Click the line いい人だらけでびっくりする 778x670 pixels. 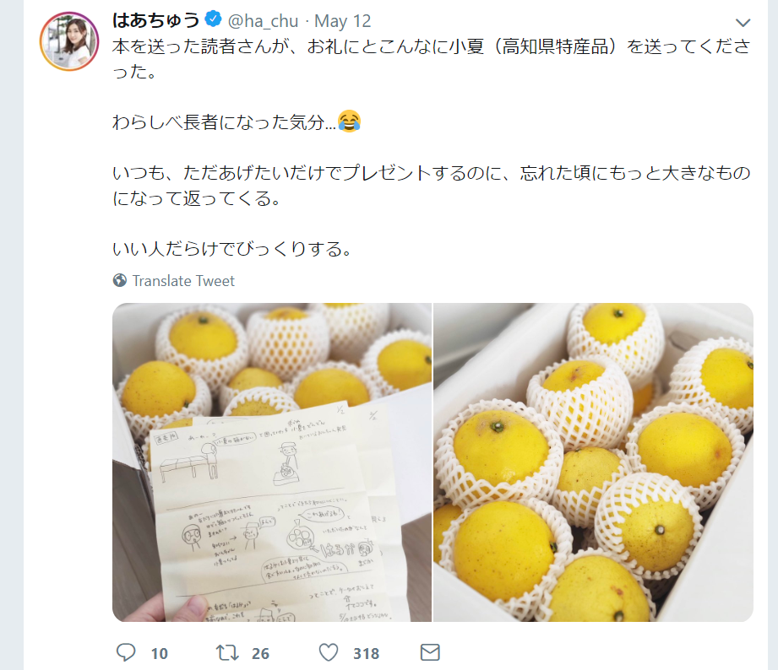[232, 248]
